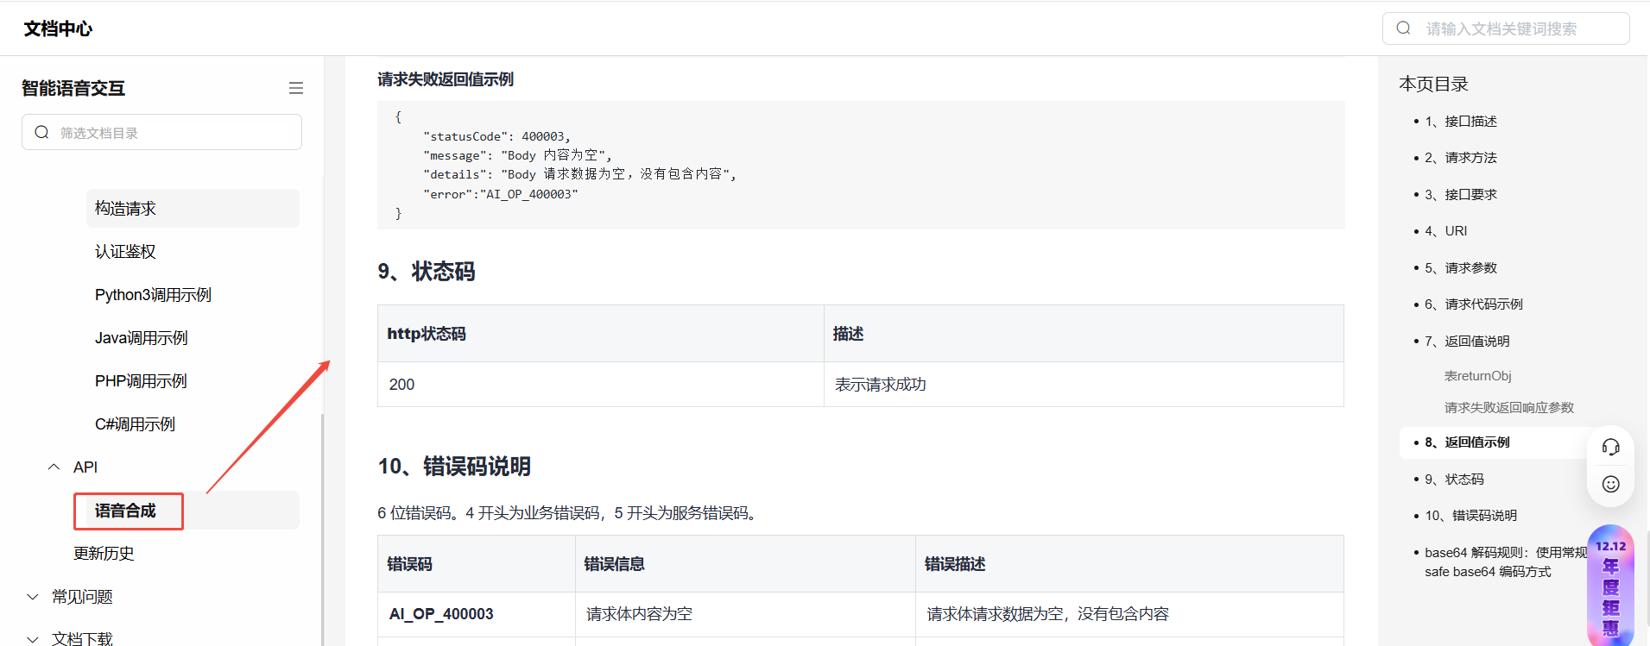Click the "statusCode": 400003 code line
Image resolution: width=1650 pixels, height=646 pixels.
[496, 136]
